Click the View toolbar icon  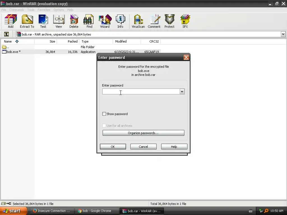pos(59,21)
